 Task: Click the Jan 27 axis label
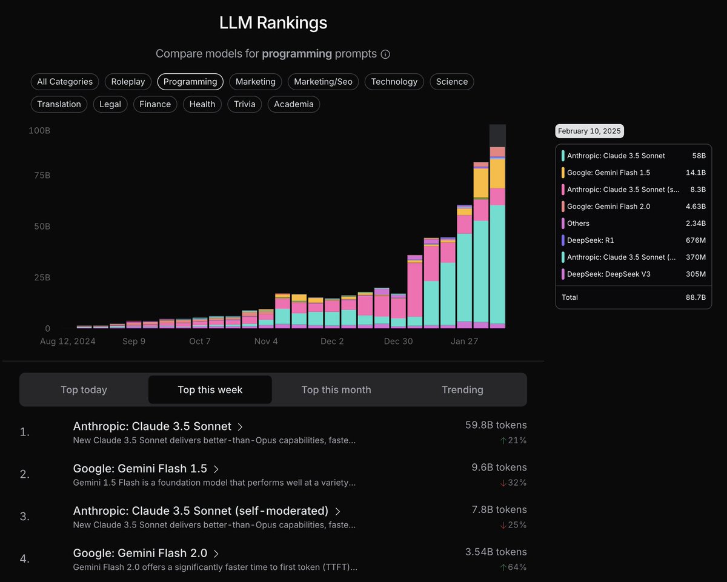[x=464, y=341]
